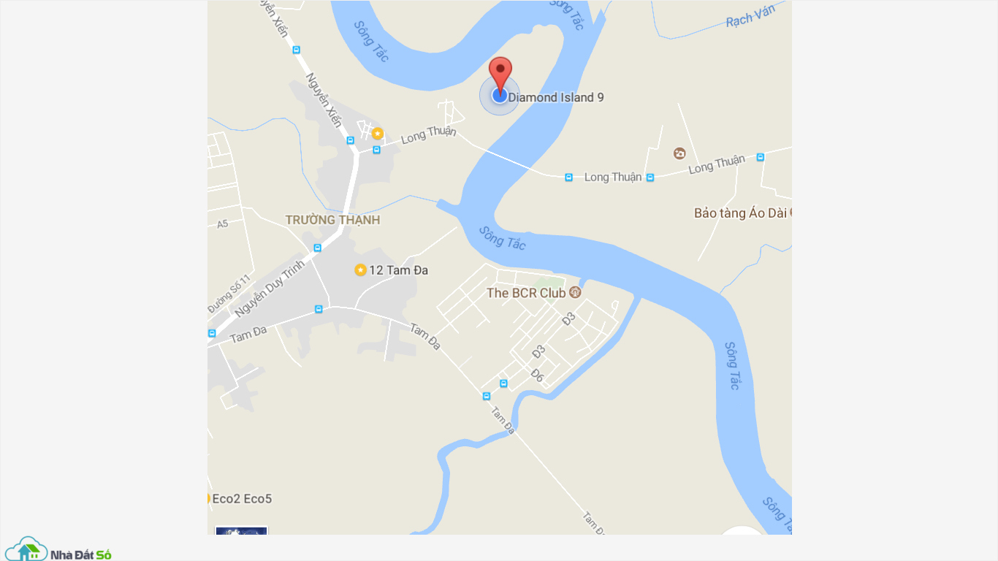Click the bus stop below the Long Thuận star marker
This screenshot has height=561, width=998.
[x=376, y=150]
